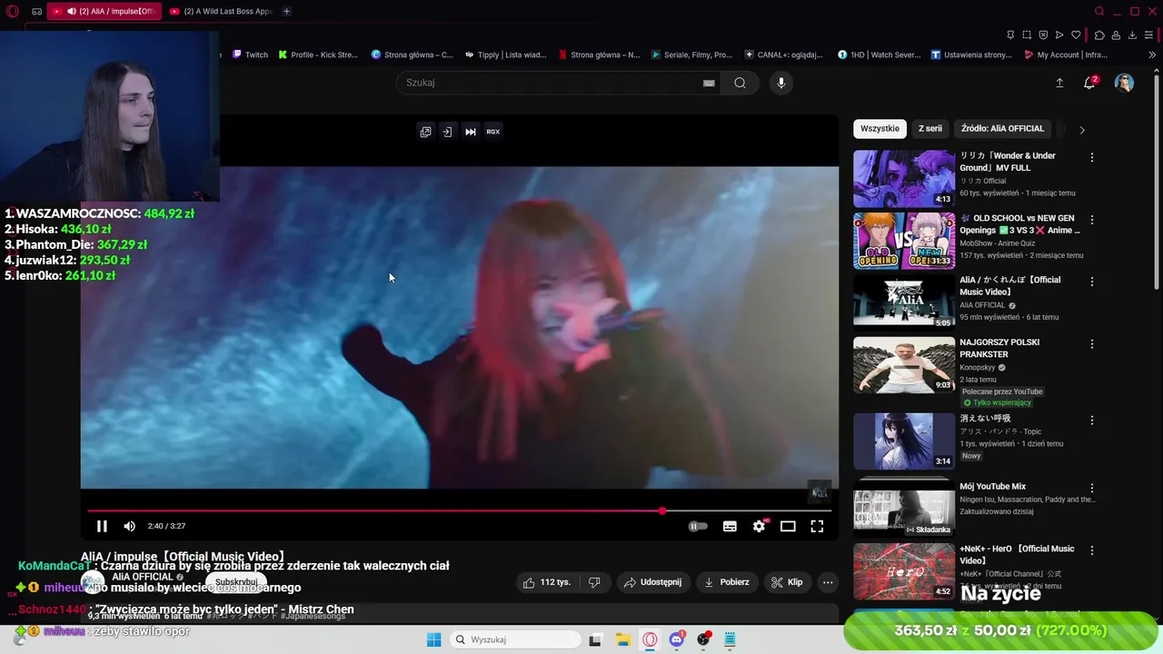1163x654 pixels.
Task: Open options menu for AliA かくれんぼ video
Action: pos(1092,282)
